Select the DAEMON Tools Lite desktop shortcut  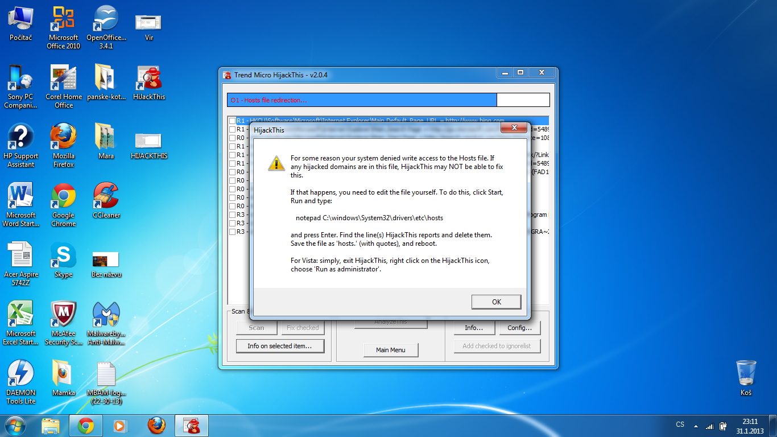coord(21,382)
